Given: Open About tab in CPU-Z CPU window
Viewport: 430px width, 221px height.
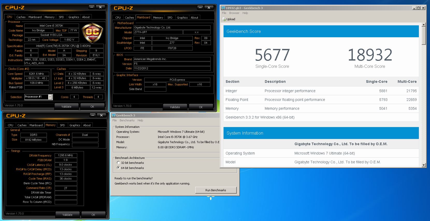Looking at the screenshot, I should click(86, 17).
